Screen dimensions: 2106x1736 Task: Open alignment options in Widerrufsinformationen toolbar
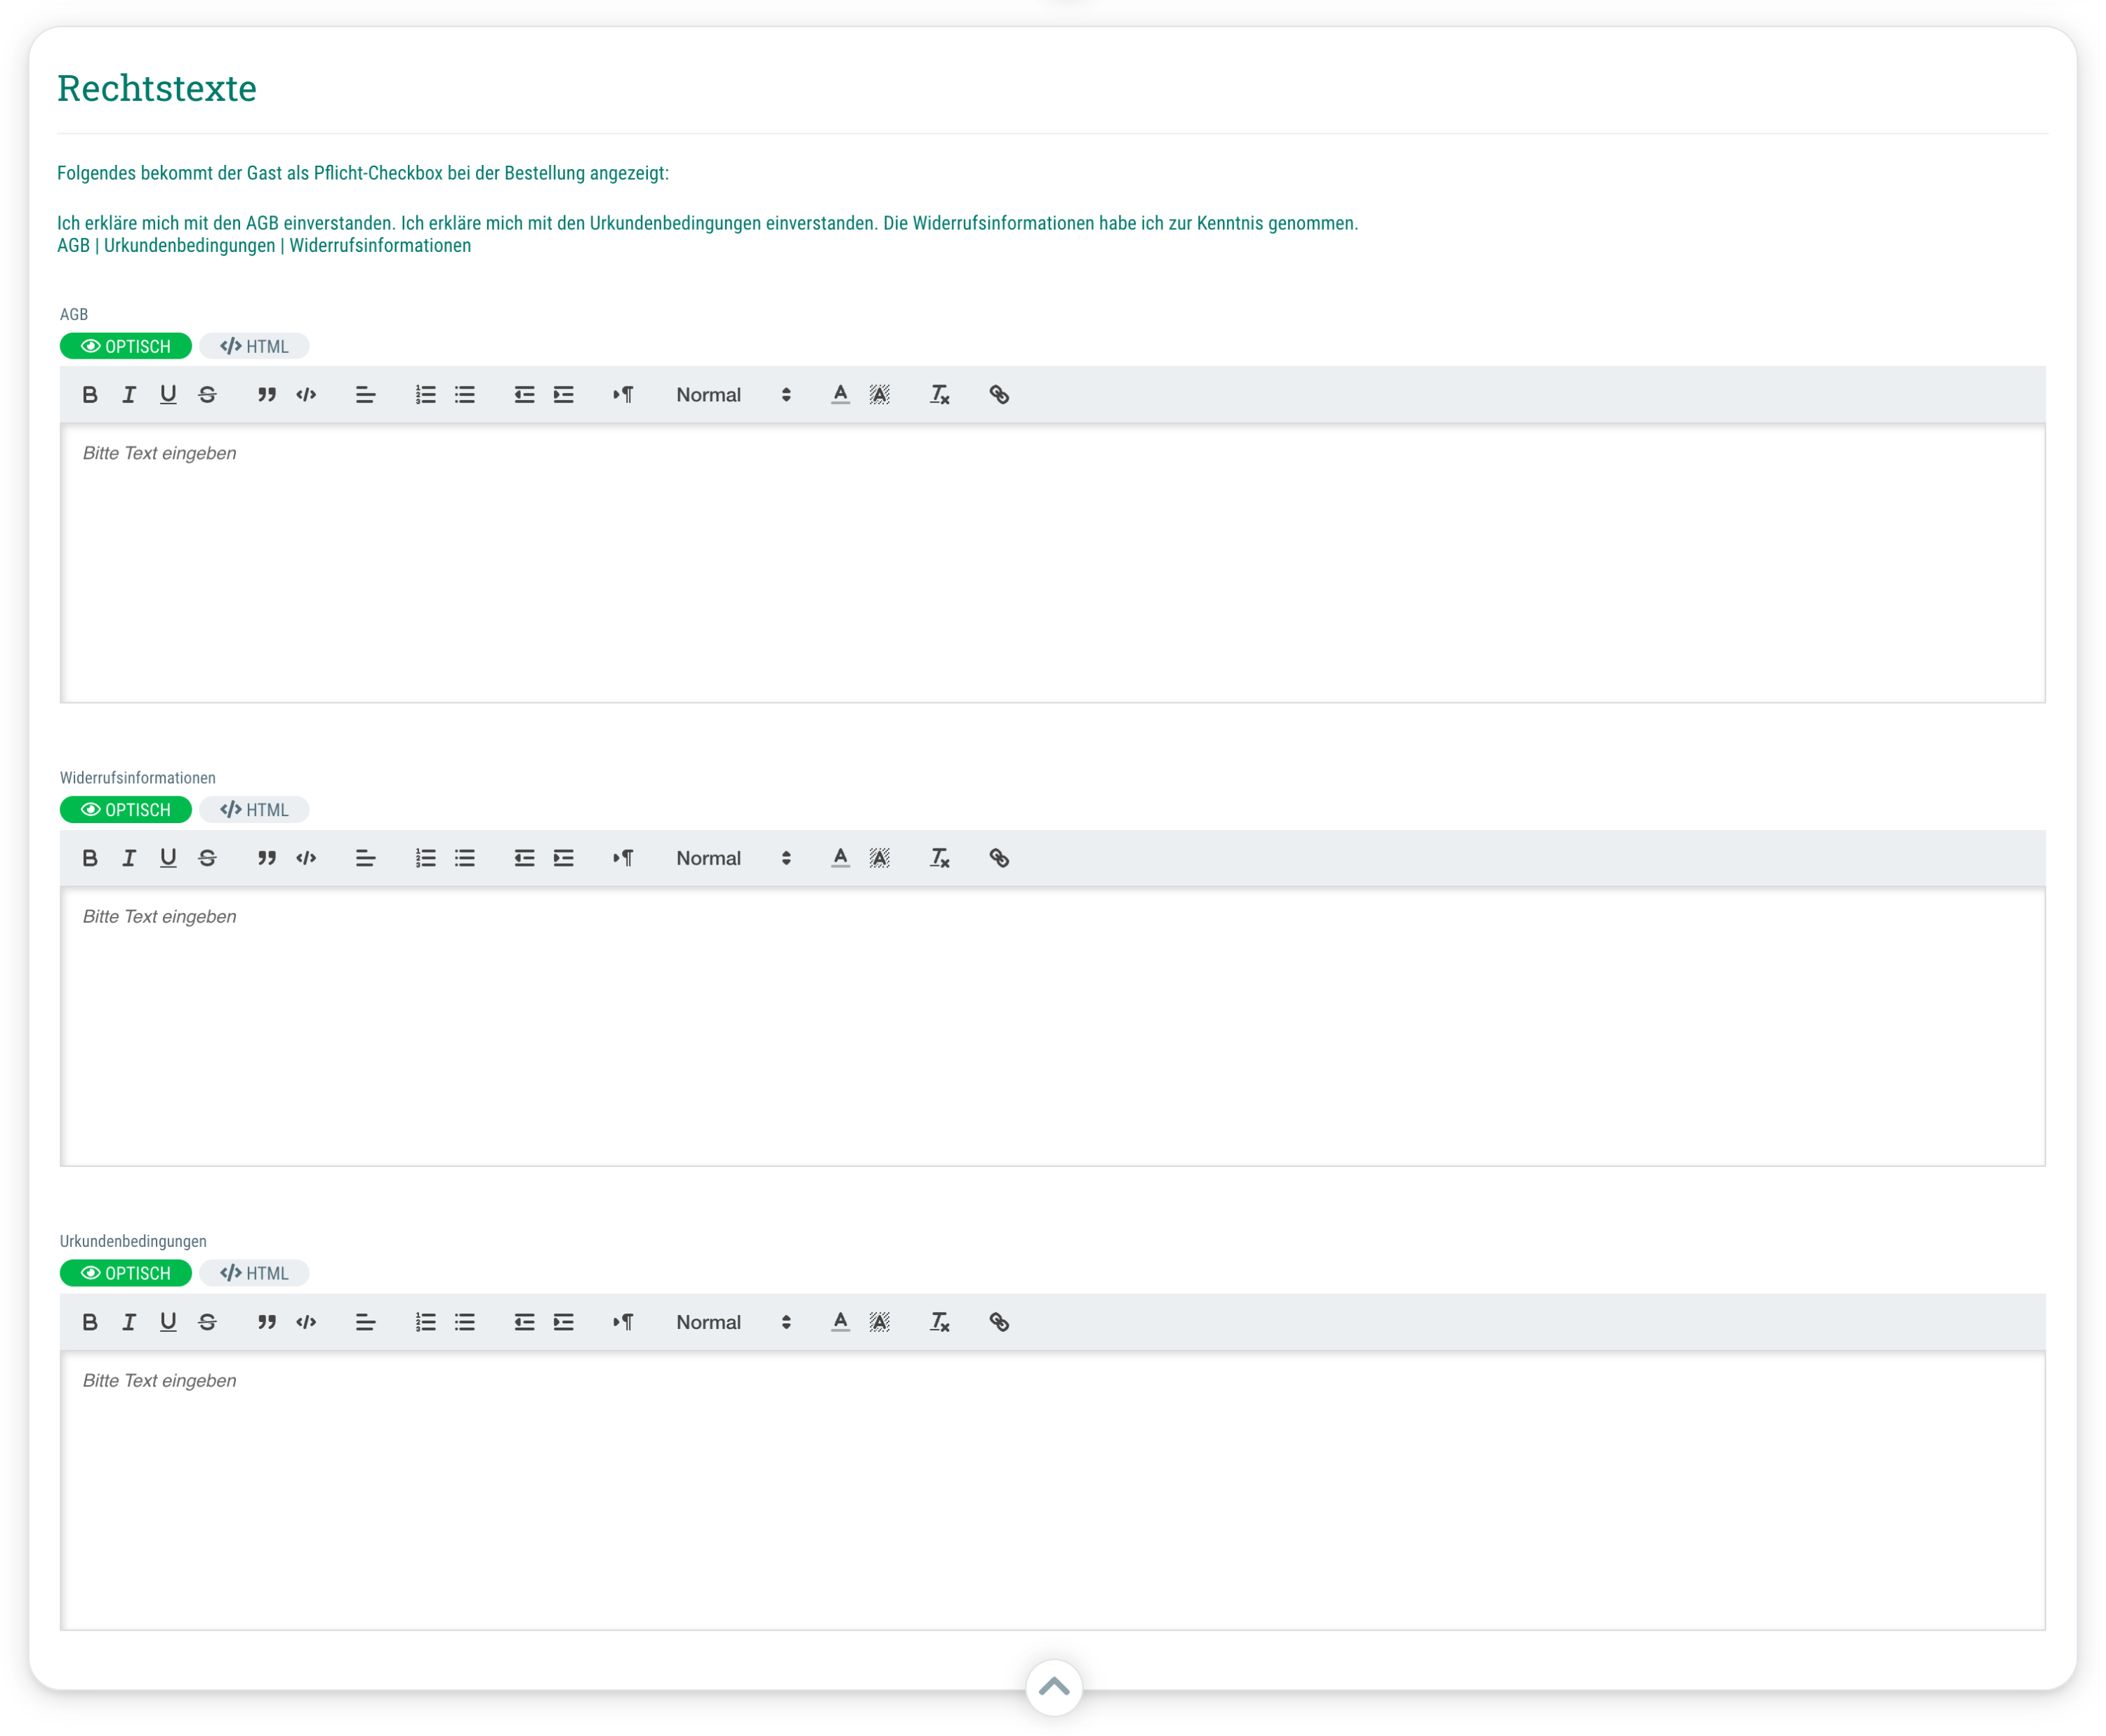tap(365, 858)
